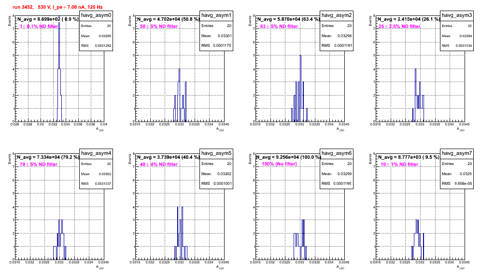The image size is (481, 276).
Task: Click RMS value 0.0001292
Action: pyautogui.click(x=103, y=46)
